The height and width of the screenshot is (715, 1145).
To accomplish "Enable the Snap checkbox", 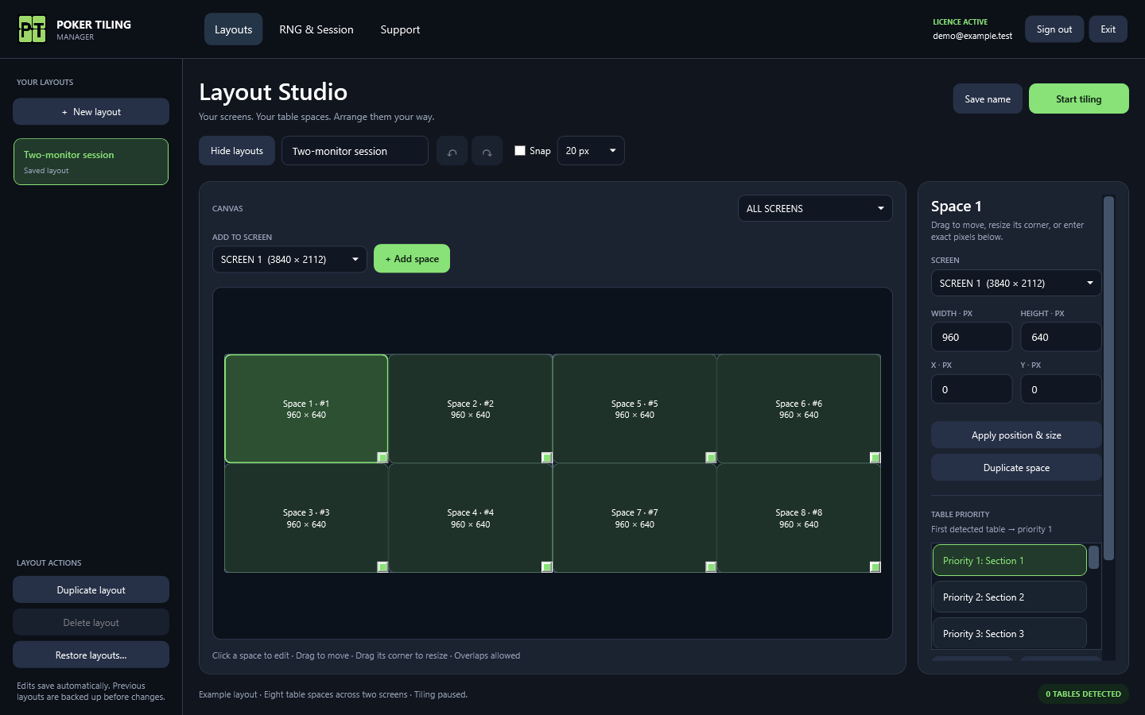I will coord(520,151).
